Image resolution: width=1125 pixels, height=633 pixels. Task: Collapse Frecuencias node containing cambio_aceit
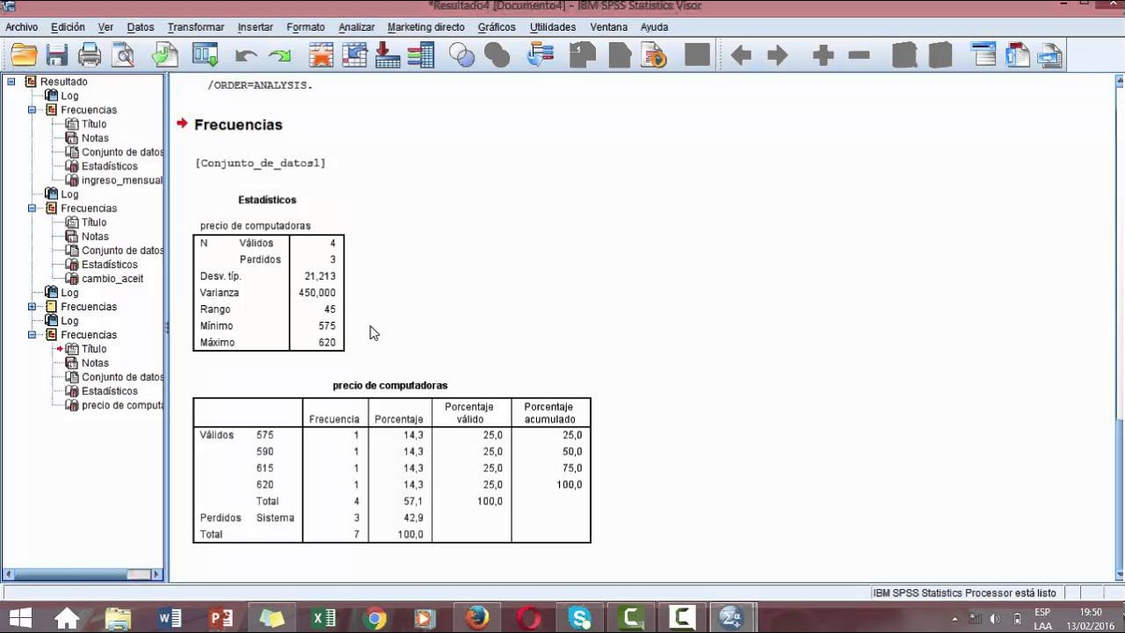pos(33,208)
